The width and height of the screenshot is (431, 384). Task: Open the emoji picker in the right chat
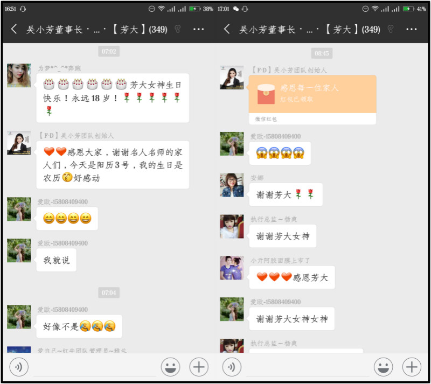383,367
